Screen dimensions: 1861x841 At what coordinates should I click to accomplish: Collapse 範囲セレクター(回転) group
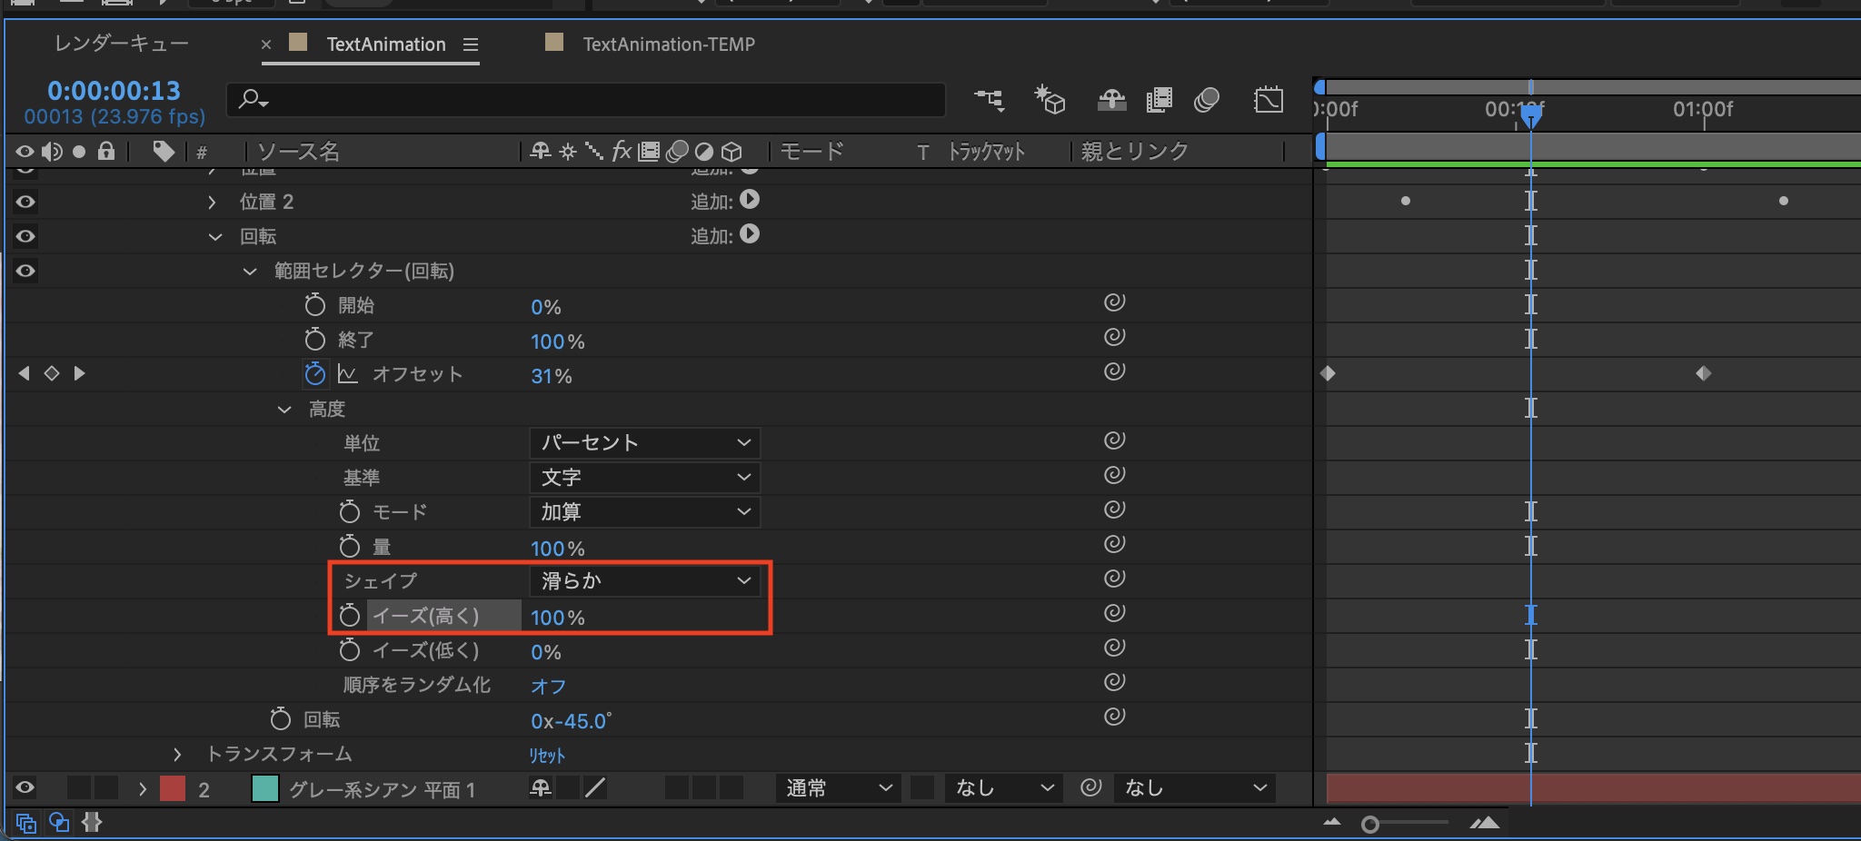pyautogui.click(x=250, y=271)
